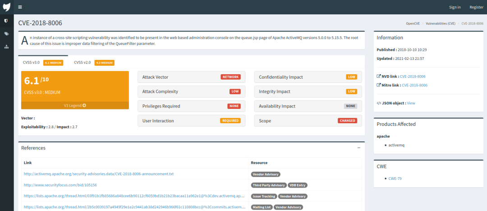
Task: Collapse the References panel with minus
Action: pyautogui.click(x=359, y=148)
